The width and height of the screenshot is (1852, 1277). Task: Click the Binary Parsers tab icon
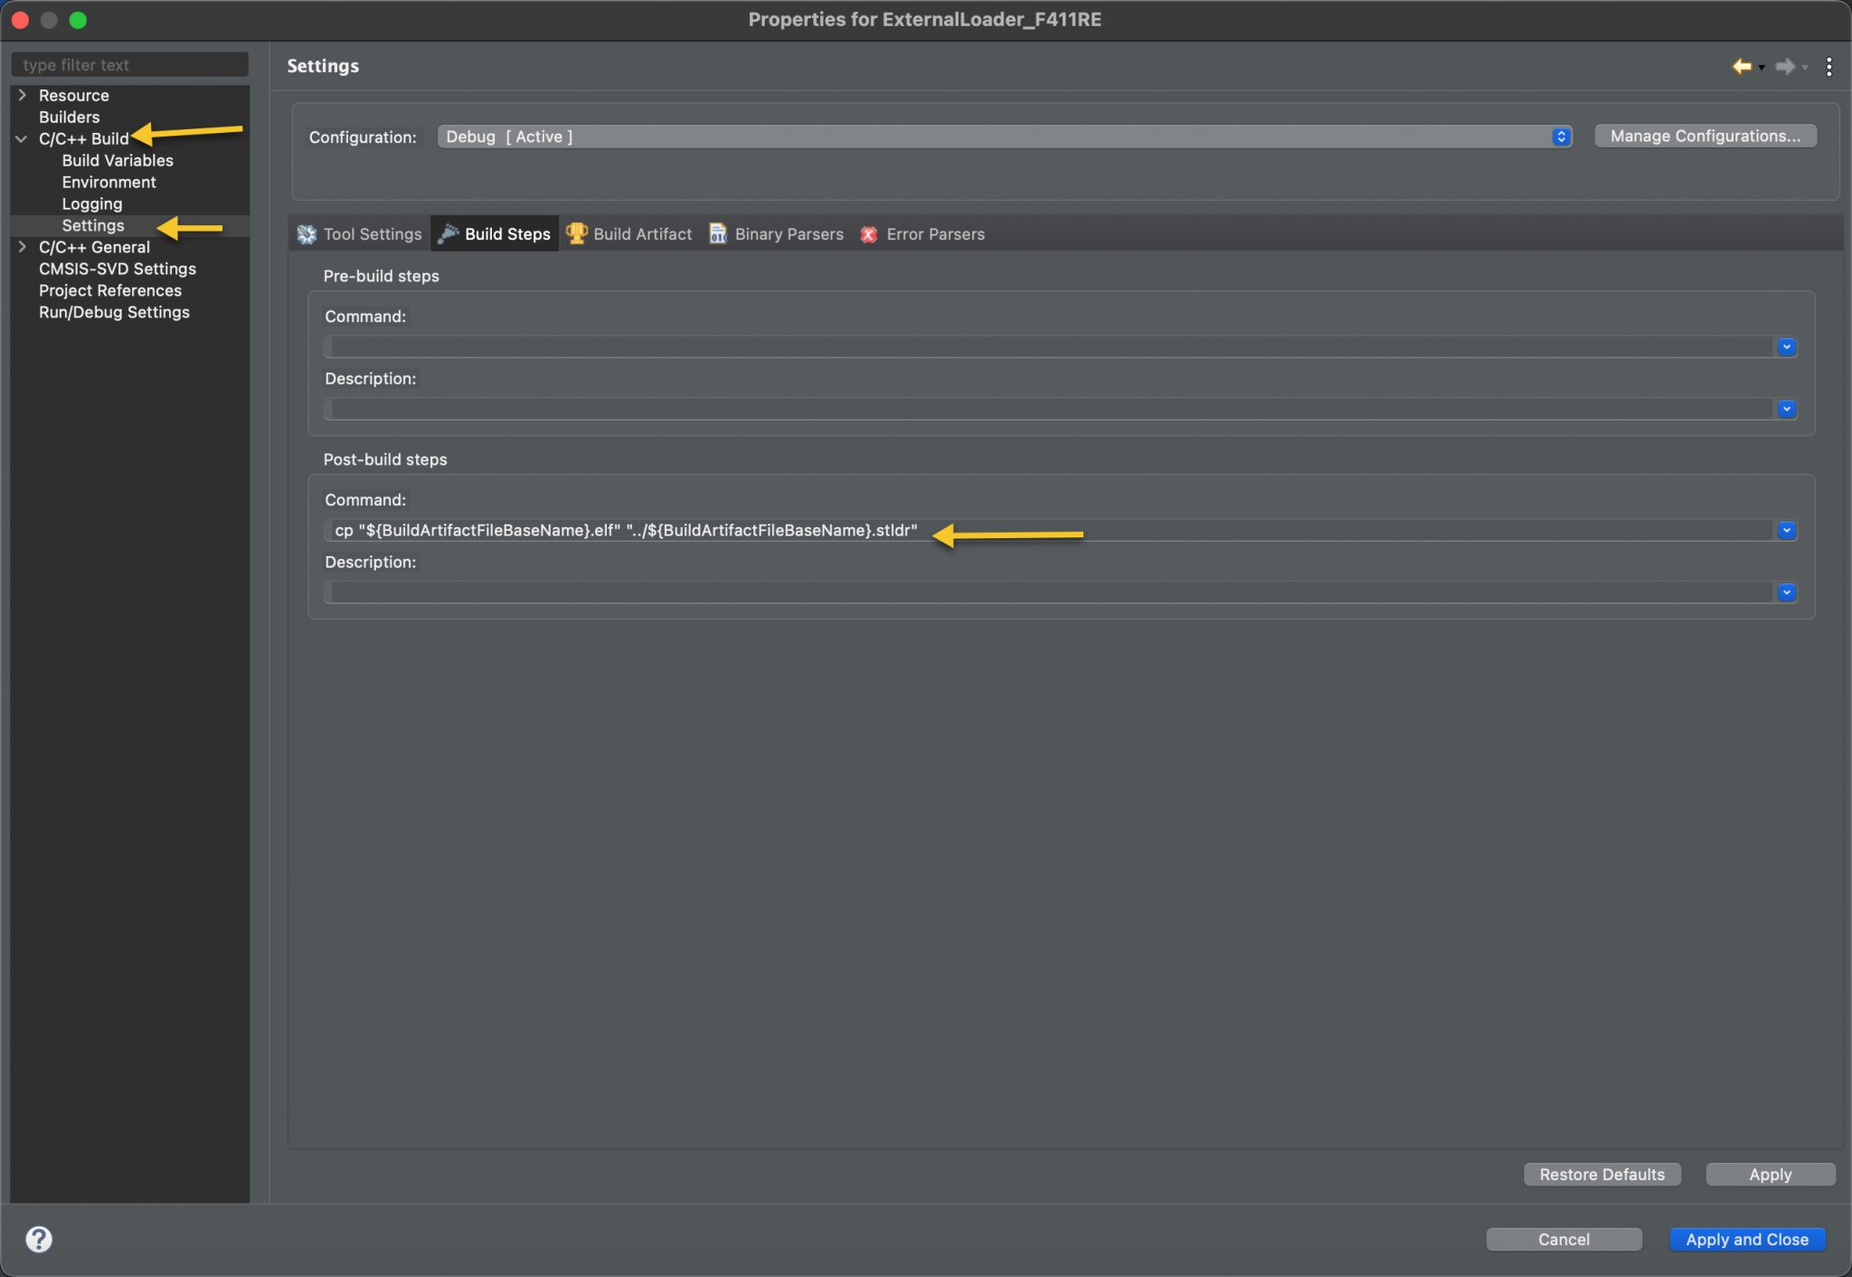pos(718,234)
